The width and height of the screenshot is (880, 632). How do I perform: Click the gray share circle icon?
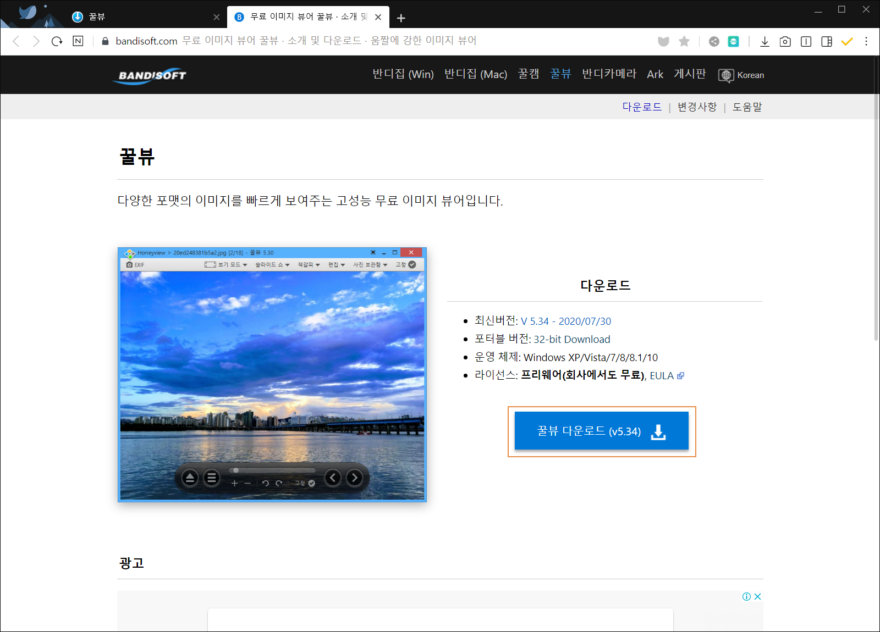coord(714,41)
